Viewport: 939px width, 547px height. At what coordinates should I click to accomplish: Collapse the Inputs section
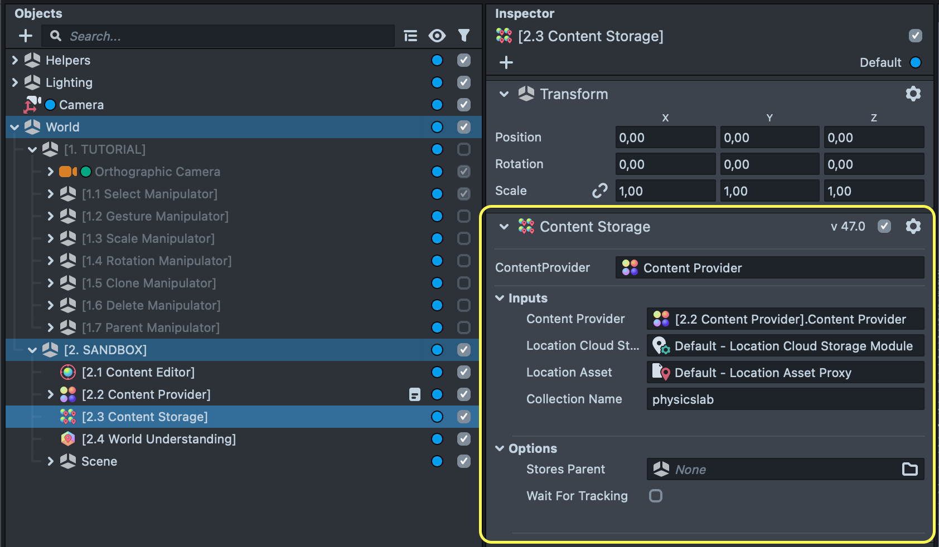click(500, 298)
